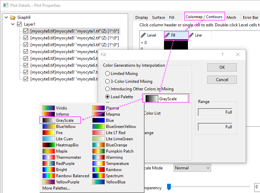Toggle the myocyte5 plot checkbox
Viewport: 260px width, 193px height.
click(26, 58)
